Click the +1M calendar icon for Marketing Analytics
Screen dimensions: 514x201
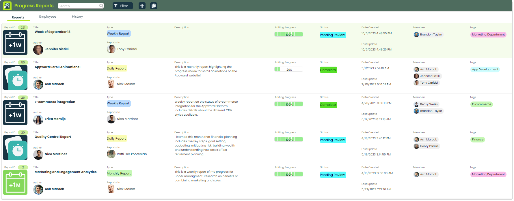coord(15,182)
